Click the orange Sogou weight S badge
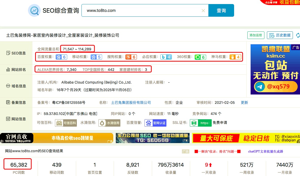 point(131,57)
